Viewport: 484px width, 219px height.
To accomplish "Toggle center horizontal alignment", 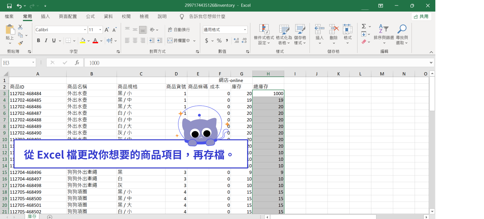I will click(x=135, y=41).
